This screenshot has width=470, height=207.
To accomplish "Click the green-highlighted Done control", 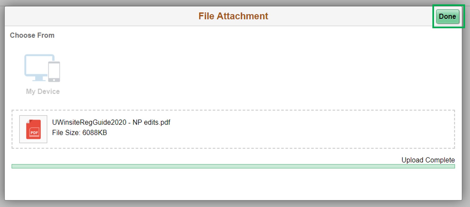I will [x=447, y=16].
